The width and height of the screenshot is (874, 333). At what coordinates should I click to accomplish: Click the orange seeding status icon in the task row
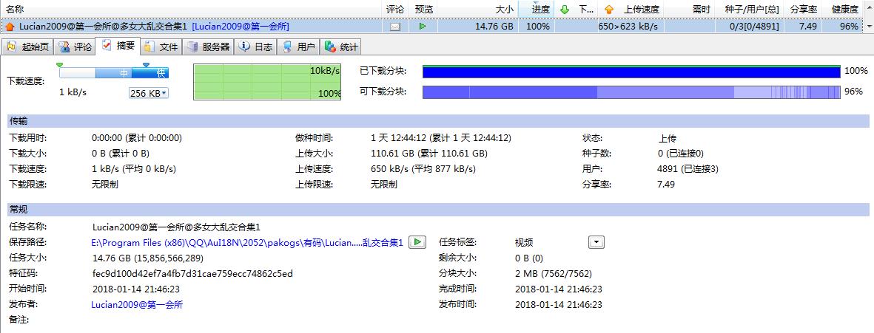click(10, 27)
